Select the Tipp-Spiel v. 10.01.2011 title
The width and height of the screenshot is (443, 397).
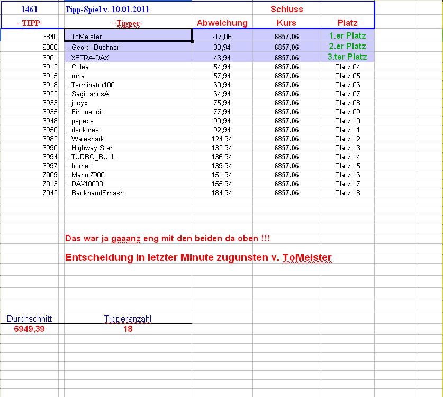(107, 10)
